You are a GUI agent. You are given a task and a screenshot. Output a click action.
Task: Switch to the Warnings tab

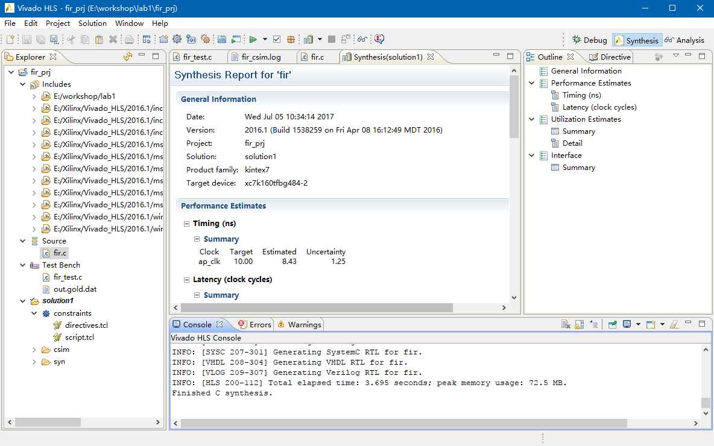[299, 324]
